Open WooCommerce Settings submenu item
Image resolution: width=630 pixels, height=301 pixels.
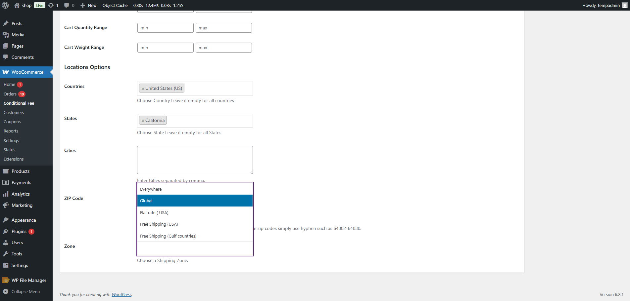tap(11, 140)
